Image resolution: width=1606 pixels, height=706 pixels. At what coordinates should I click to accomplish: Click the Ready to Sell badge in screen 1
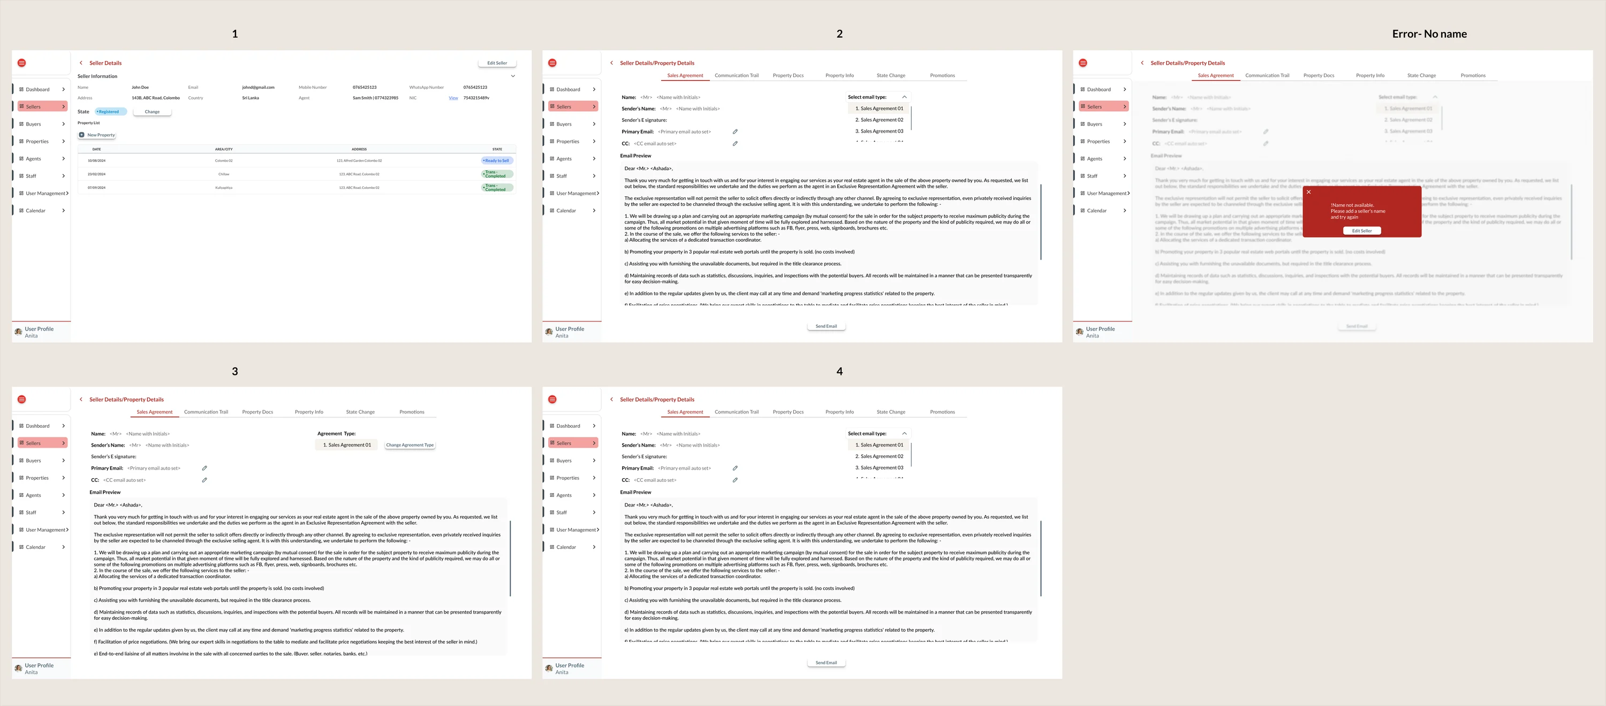tap(497, 160)
